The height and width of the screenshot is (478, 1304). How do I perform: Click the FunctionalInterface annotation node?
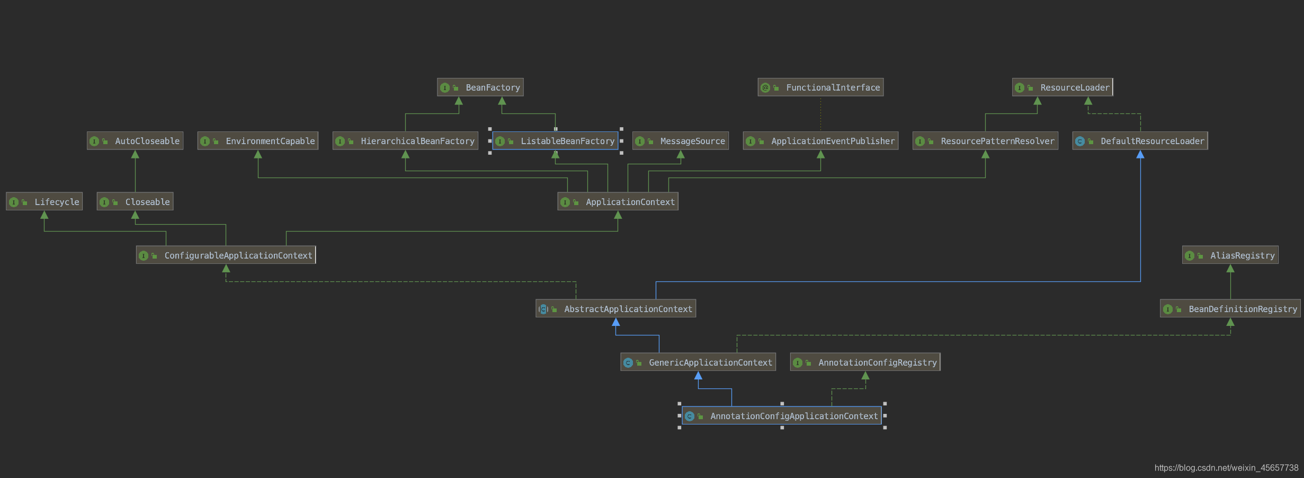tap(820, 87)
